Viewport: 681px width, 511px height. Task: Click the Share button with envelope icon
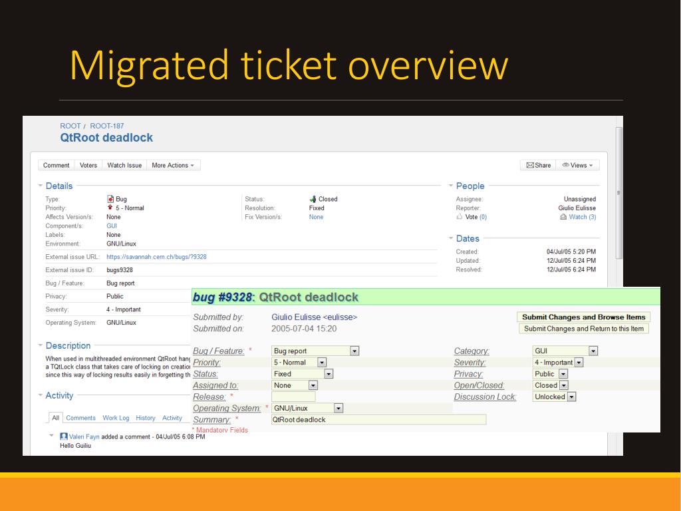(x=538, y=165)
